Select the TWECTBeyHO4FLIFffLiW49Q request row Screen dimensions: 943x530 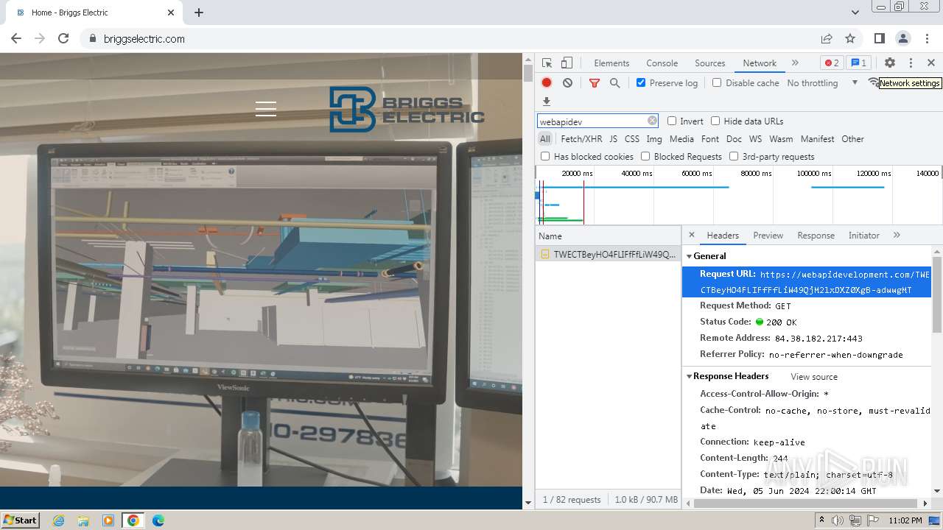coord(609,254)
